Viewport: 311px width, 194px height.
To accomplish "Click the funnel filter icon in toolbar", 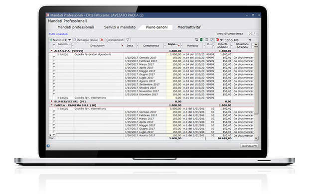I will (128, 40).
